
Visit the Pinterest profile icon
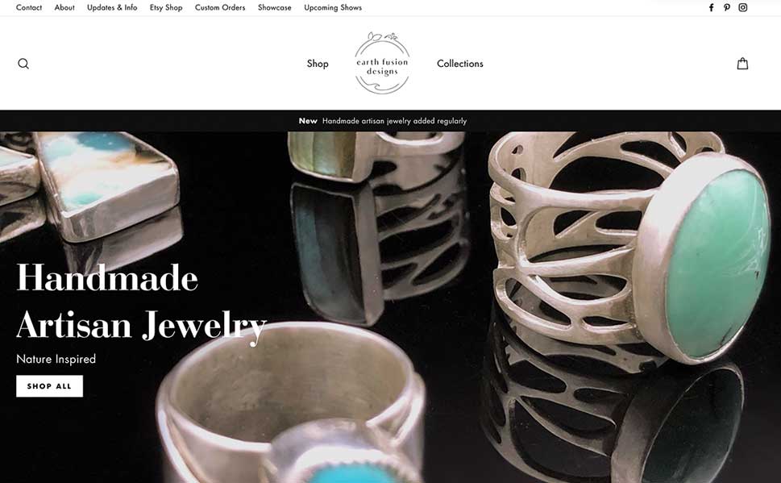(727, 7)
